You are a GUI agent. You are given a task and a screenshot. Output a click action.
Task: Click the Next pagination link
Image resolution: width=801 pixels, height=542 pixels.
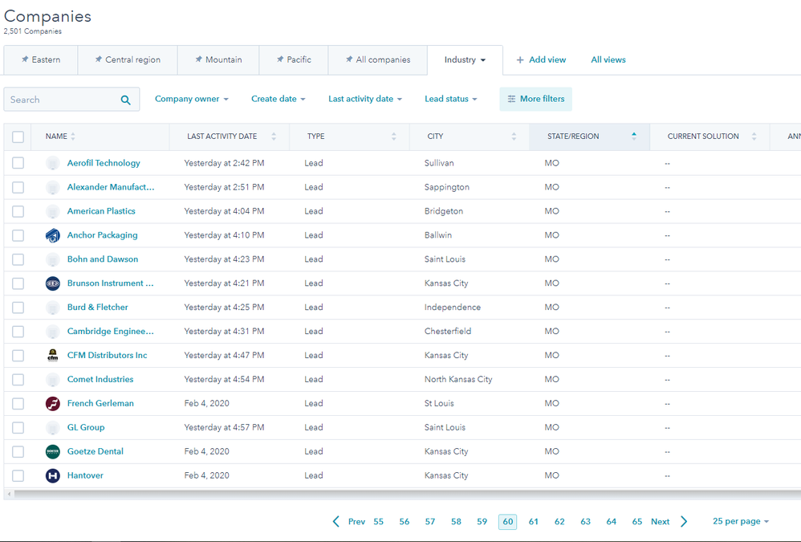[660, 522]
